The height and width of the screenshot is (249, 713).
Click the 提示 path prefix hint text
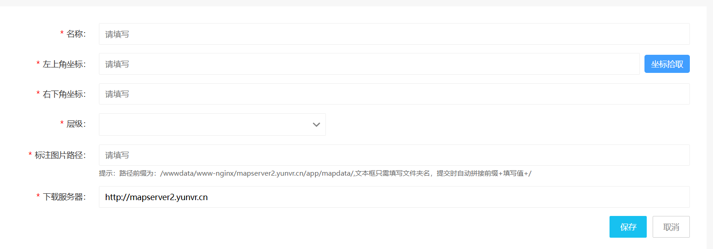pyautogui.click(x=315, y=173)
